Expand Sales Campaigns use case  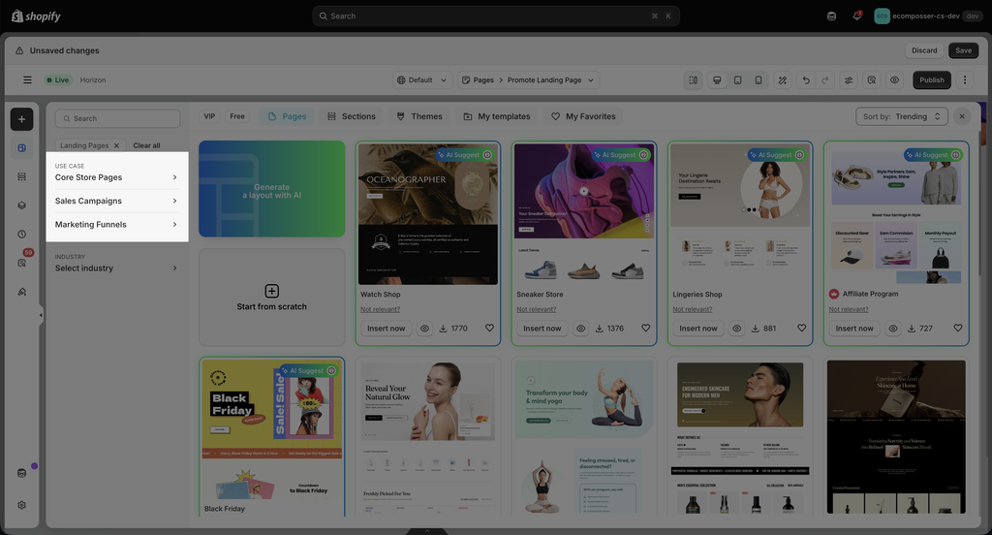(117, 201)
